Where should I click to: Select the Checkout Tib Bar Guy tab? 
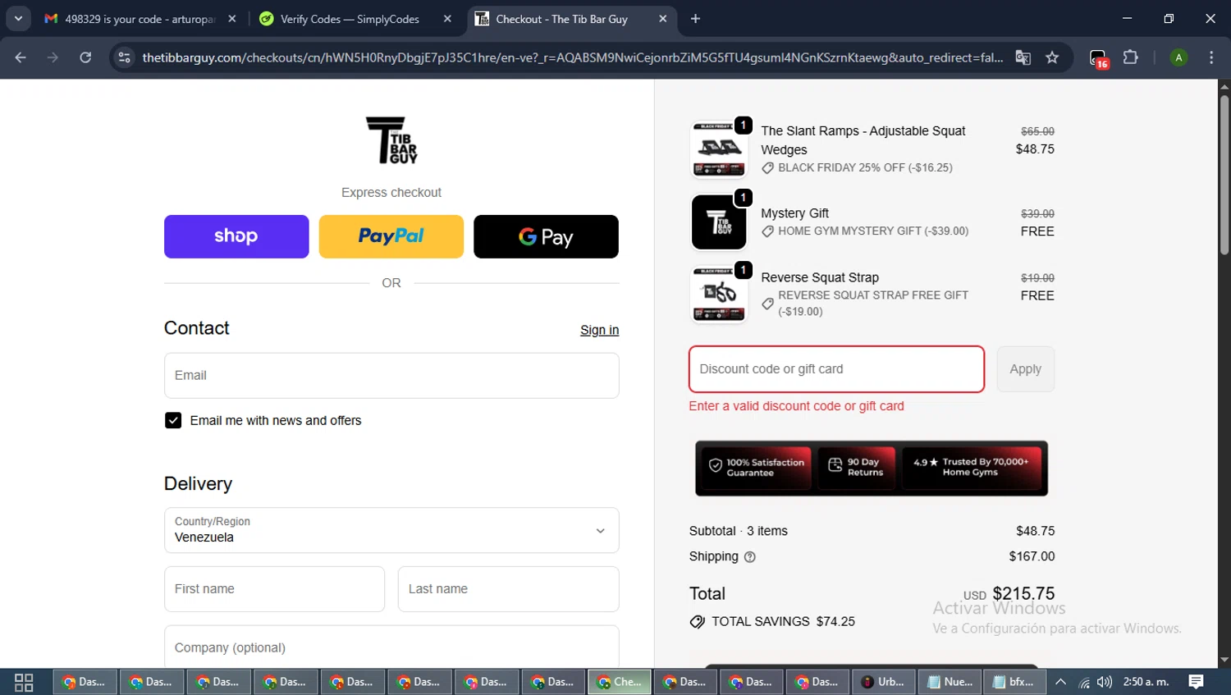(570, 18)
